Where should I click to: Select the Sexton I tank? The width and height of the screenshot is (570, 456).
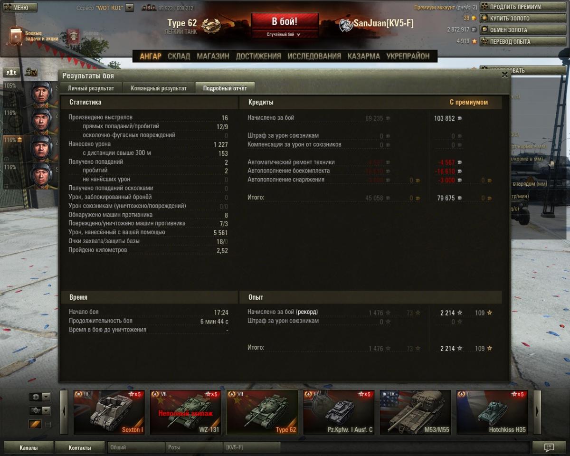tap(109, 412)
